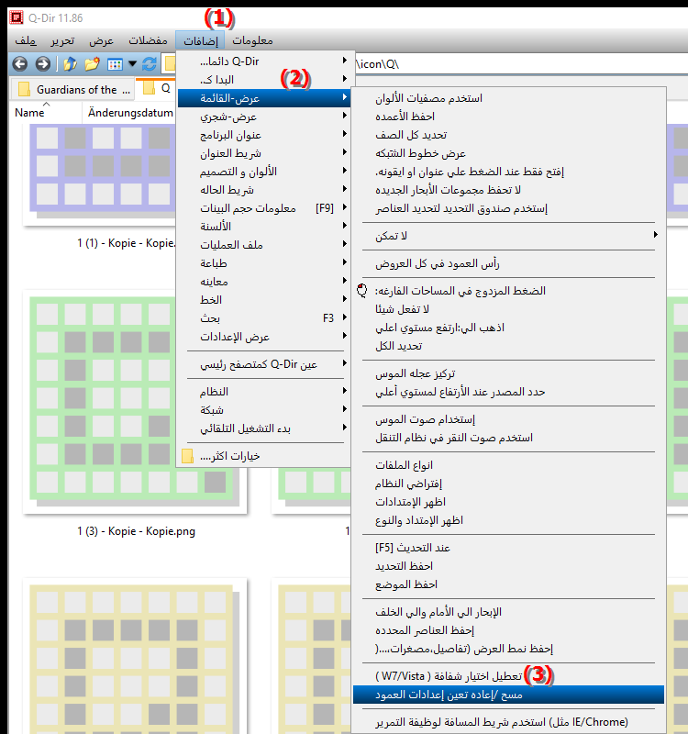
Task: Click the New Folder toolbar icon
Action: coord(92,63)
